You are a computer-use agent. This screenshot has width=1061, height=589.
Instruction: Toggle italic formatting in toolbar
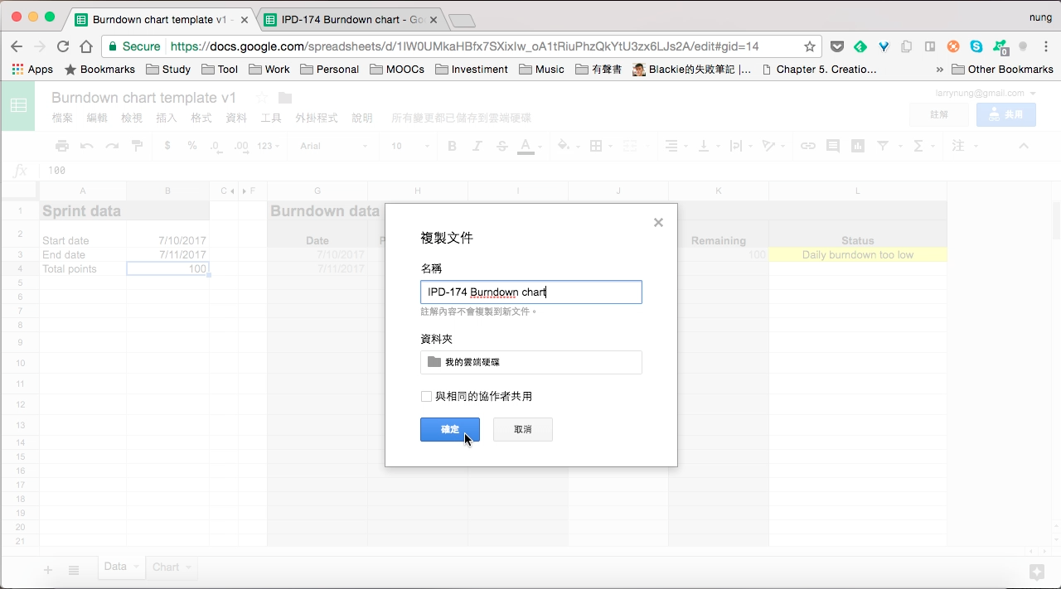coord(477,146)
